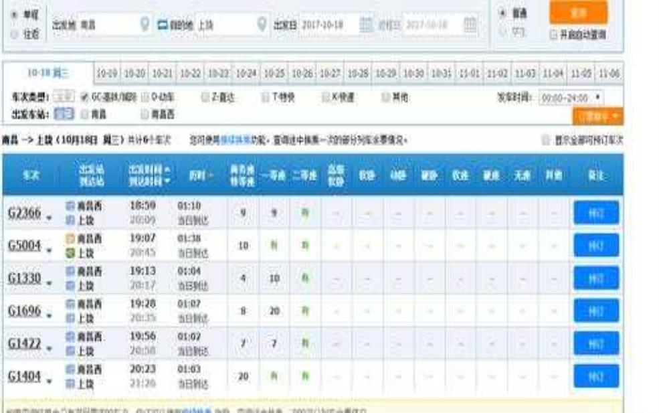Click the orange 查询 search button
This screenshot has width=659, height=413.
pyautogui.click(x=578, y=12)
